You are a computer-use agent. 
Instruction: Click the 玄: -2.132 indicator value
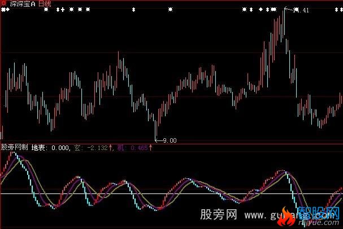coord(91,148)
